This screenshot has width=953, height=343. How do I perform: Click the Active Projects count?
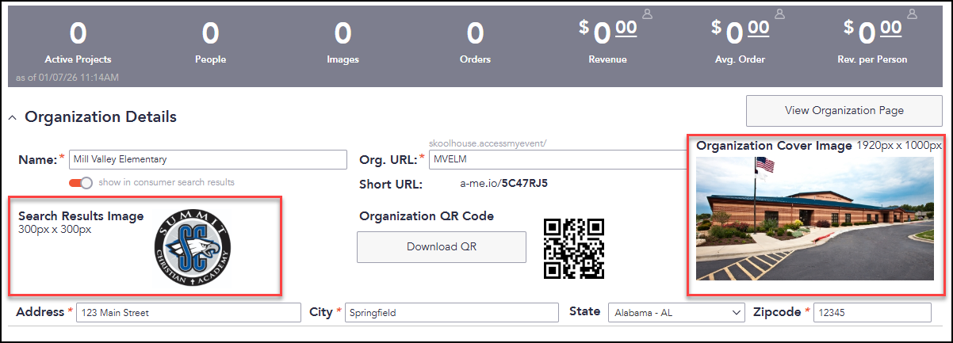coord(78,33)
